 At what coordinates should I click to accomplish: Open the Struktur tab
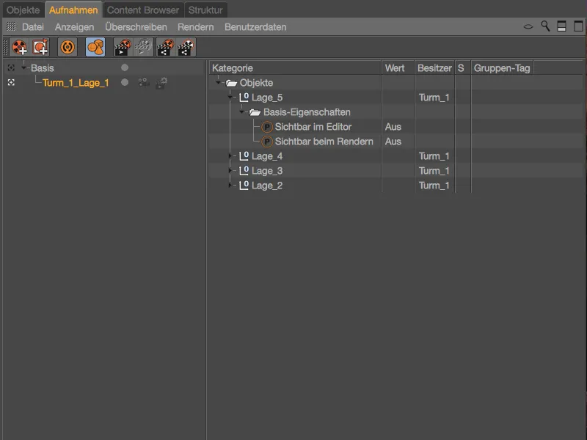point(205,10)
